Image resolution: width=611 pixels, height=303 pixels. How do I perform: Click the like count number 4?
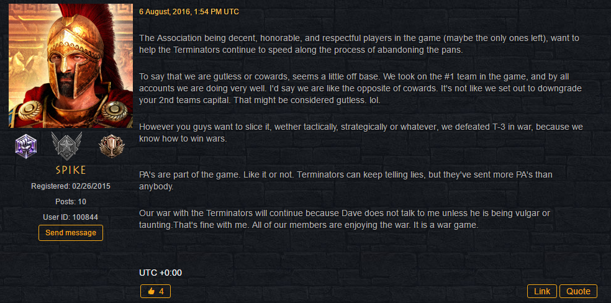pyautogui.click(x=161, y=291)
